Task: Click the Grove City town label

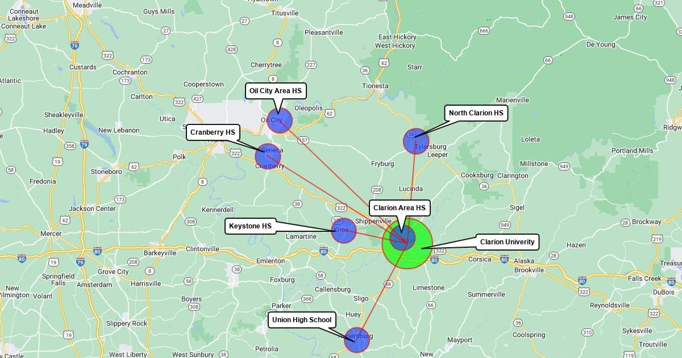Action: click(114, 272)
